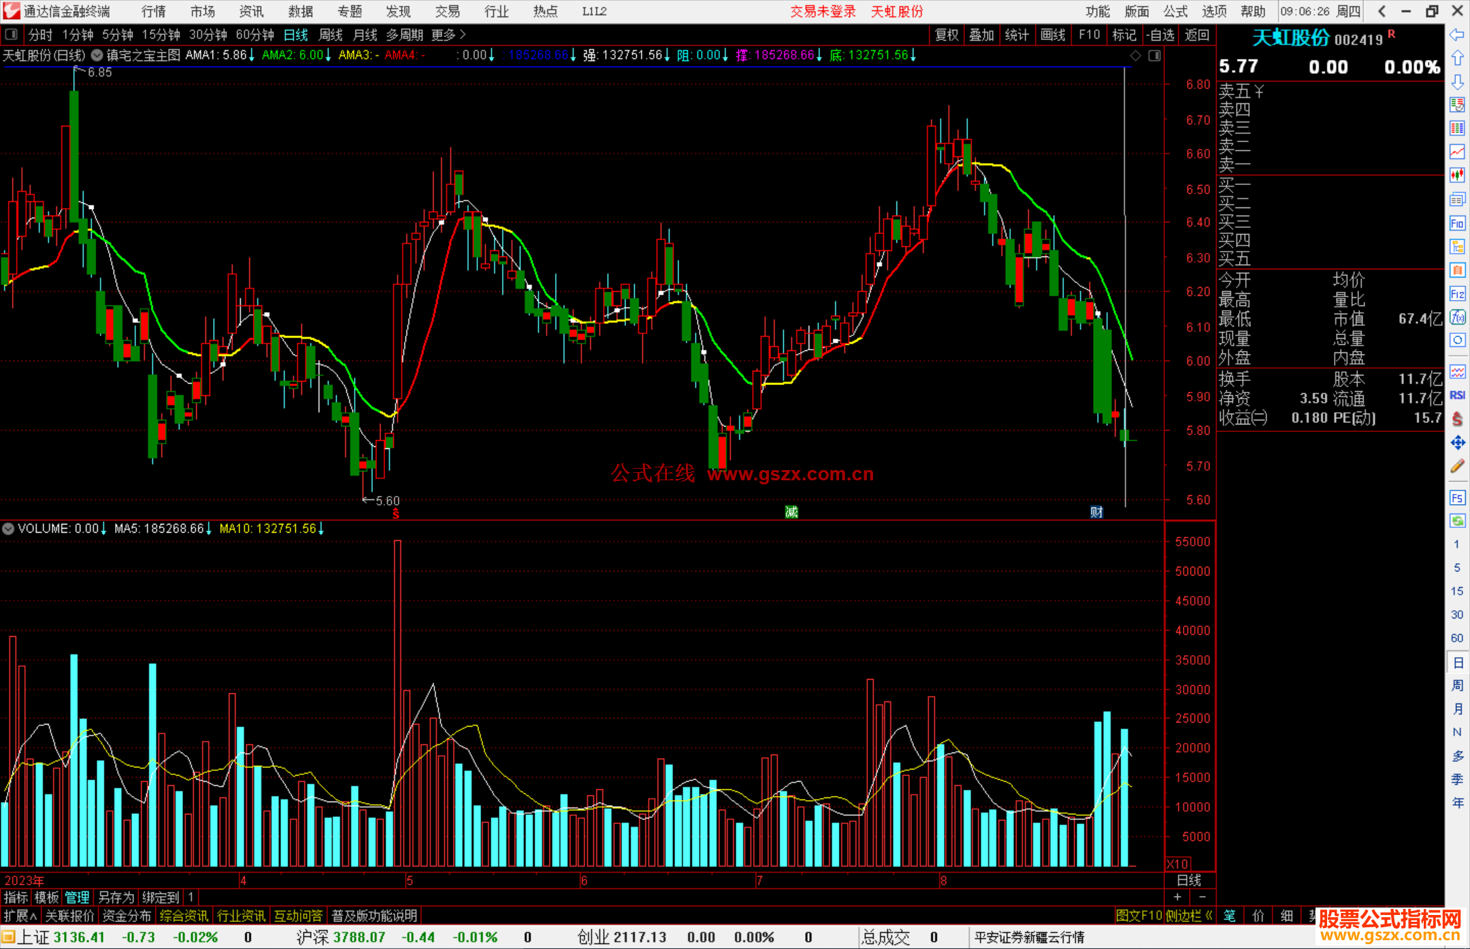The height and width of the screenshot is (949, 1470).
Task: Click the 返回 button
Action: tap(1196, 35)
